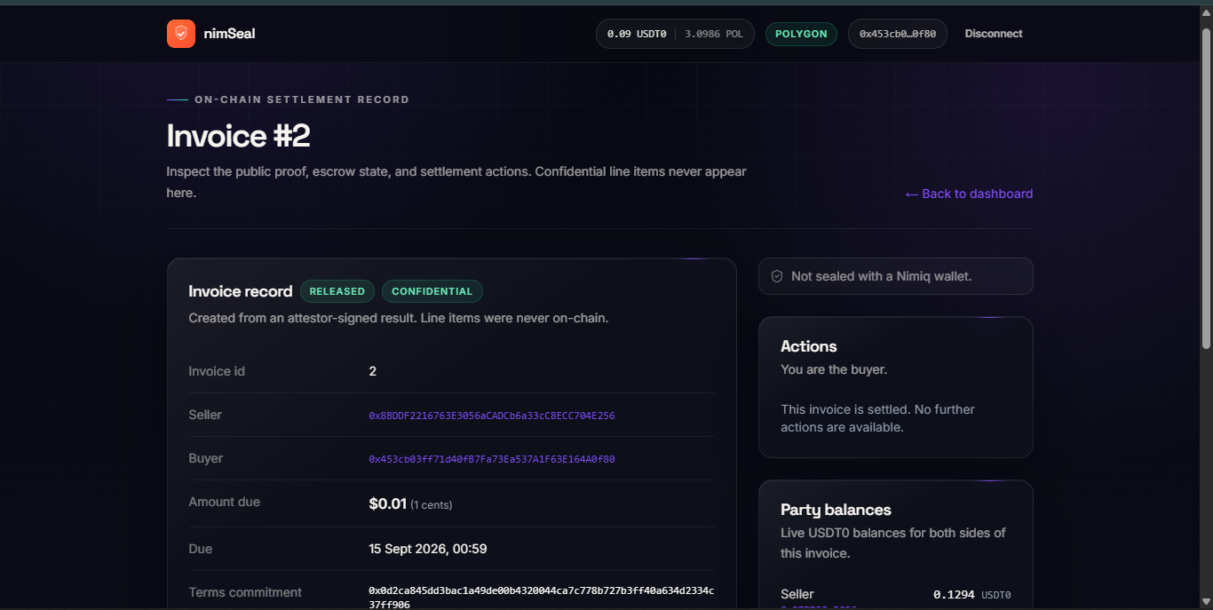The image size is (1213, 610).
Task: Click due date '15 Sept 2026, 00:59'
Action: [x=428, y=549]
